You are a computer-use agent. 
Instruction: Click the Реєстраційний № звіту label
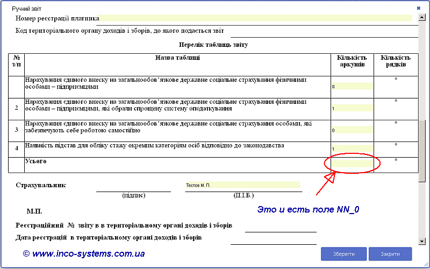pyautogui.click(x=124, y=225)
